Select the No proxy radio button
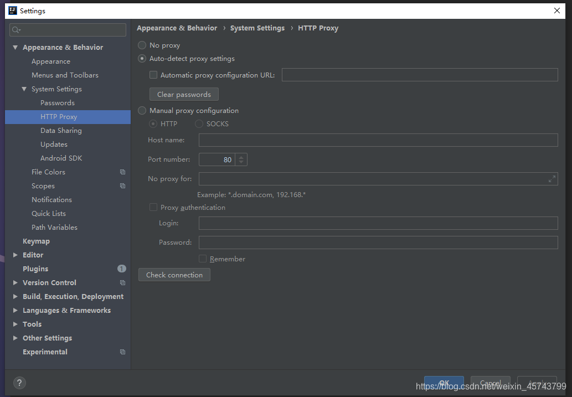 142,45
